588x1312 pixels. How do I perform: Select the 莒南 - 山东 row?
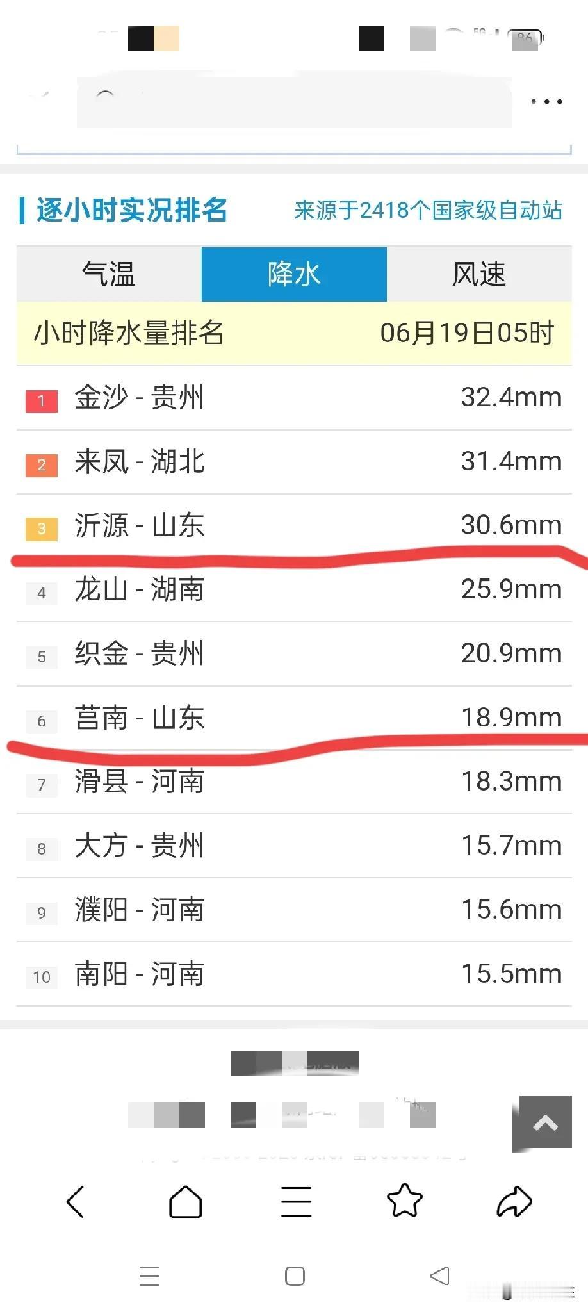pos(294,718)
